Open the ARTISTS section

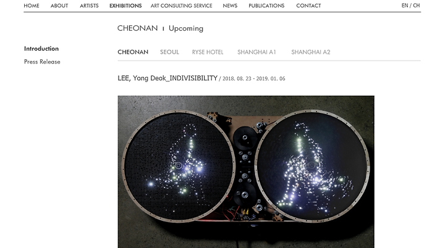coord(89,6)
